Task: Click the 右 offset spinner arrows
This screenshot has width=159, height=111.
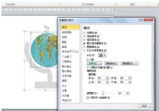Action: click(x=130, y=78)
